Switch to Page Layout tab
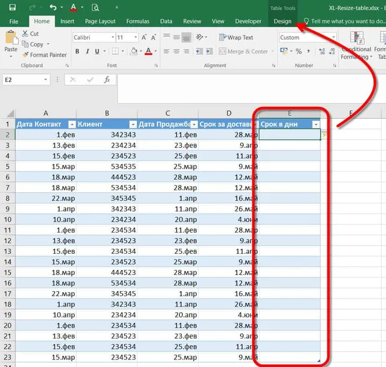The image size is (386, 367). 100,21
